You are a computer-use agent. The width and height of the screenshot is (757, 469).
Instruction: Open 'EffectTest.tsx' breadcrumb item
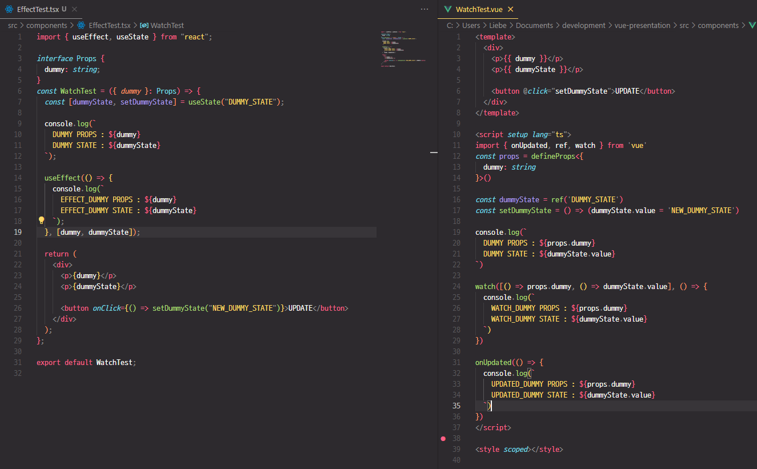click(x=110, y=25)
